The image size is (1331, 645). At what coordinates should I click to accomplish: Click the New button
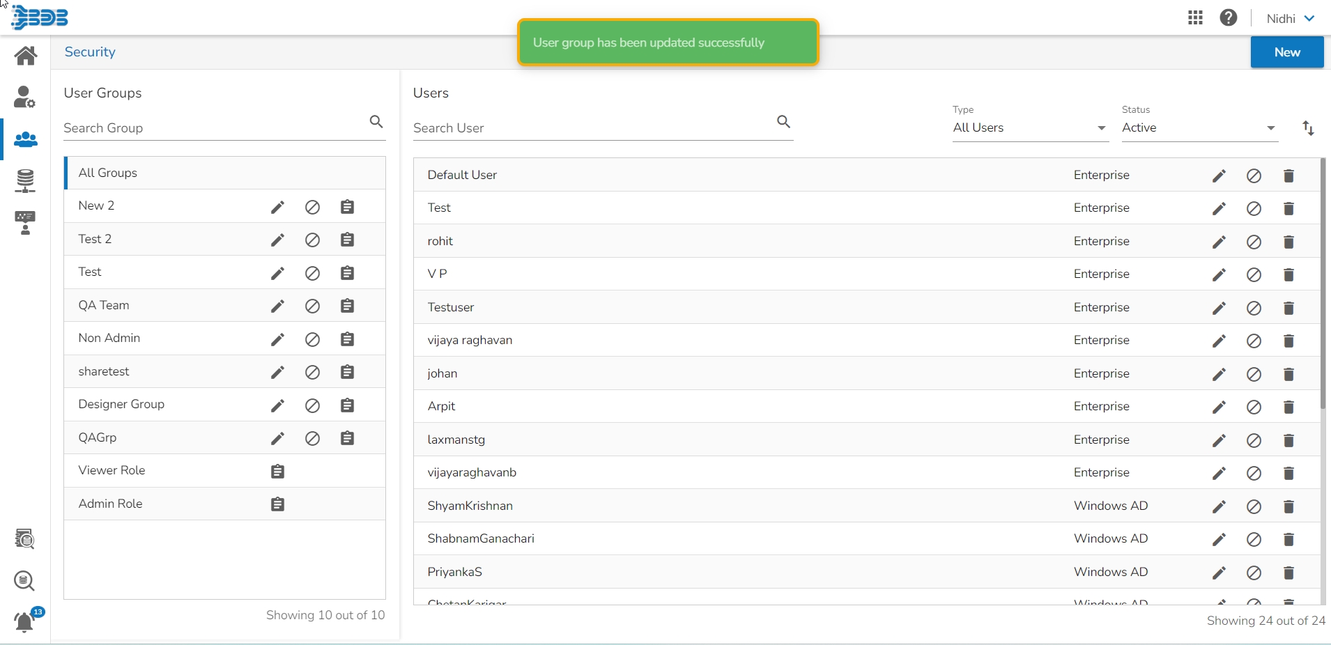[1286, 52]
